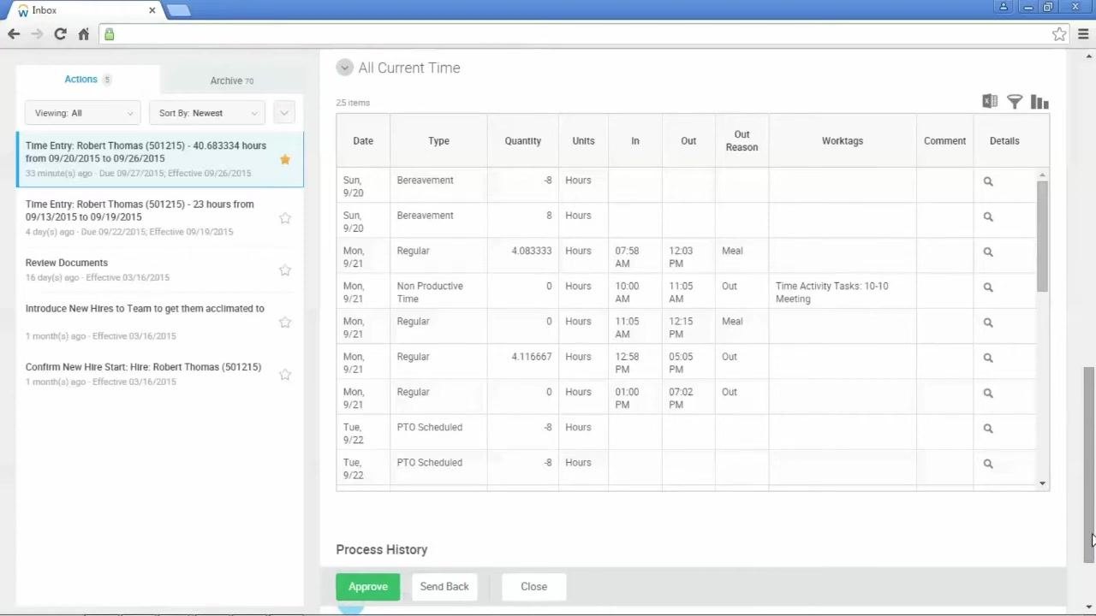
Task: View details for Sun 9/20 Bereavement -8 row
Action: (988, 181)
